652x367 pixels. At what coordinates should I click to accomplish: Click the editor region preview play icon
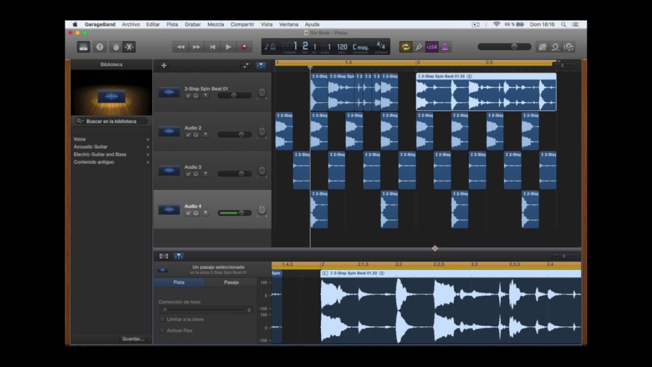325,273
